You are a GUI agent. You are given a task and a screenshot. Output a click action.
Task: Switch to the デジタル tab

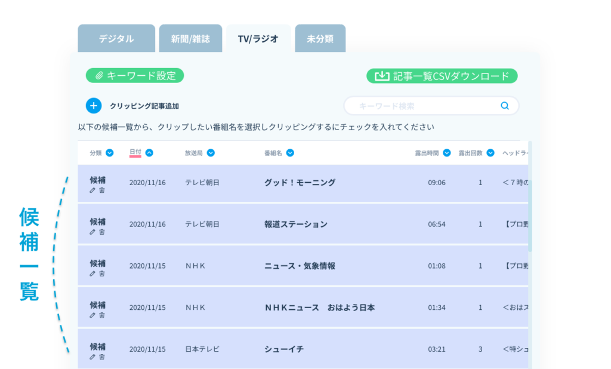pos(116,39)
